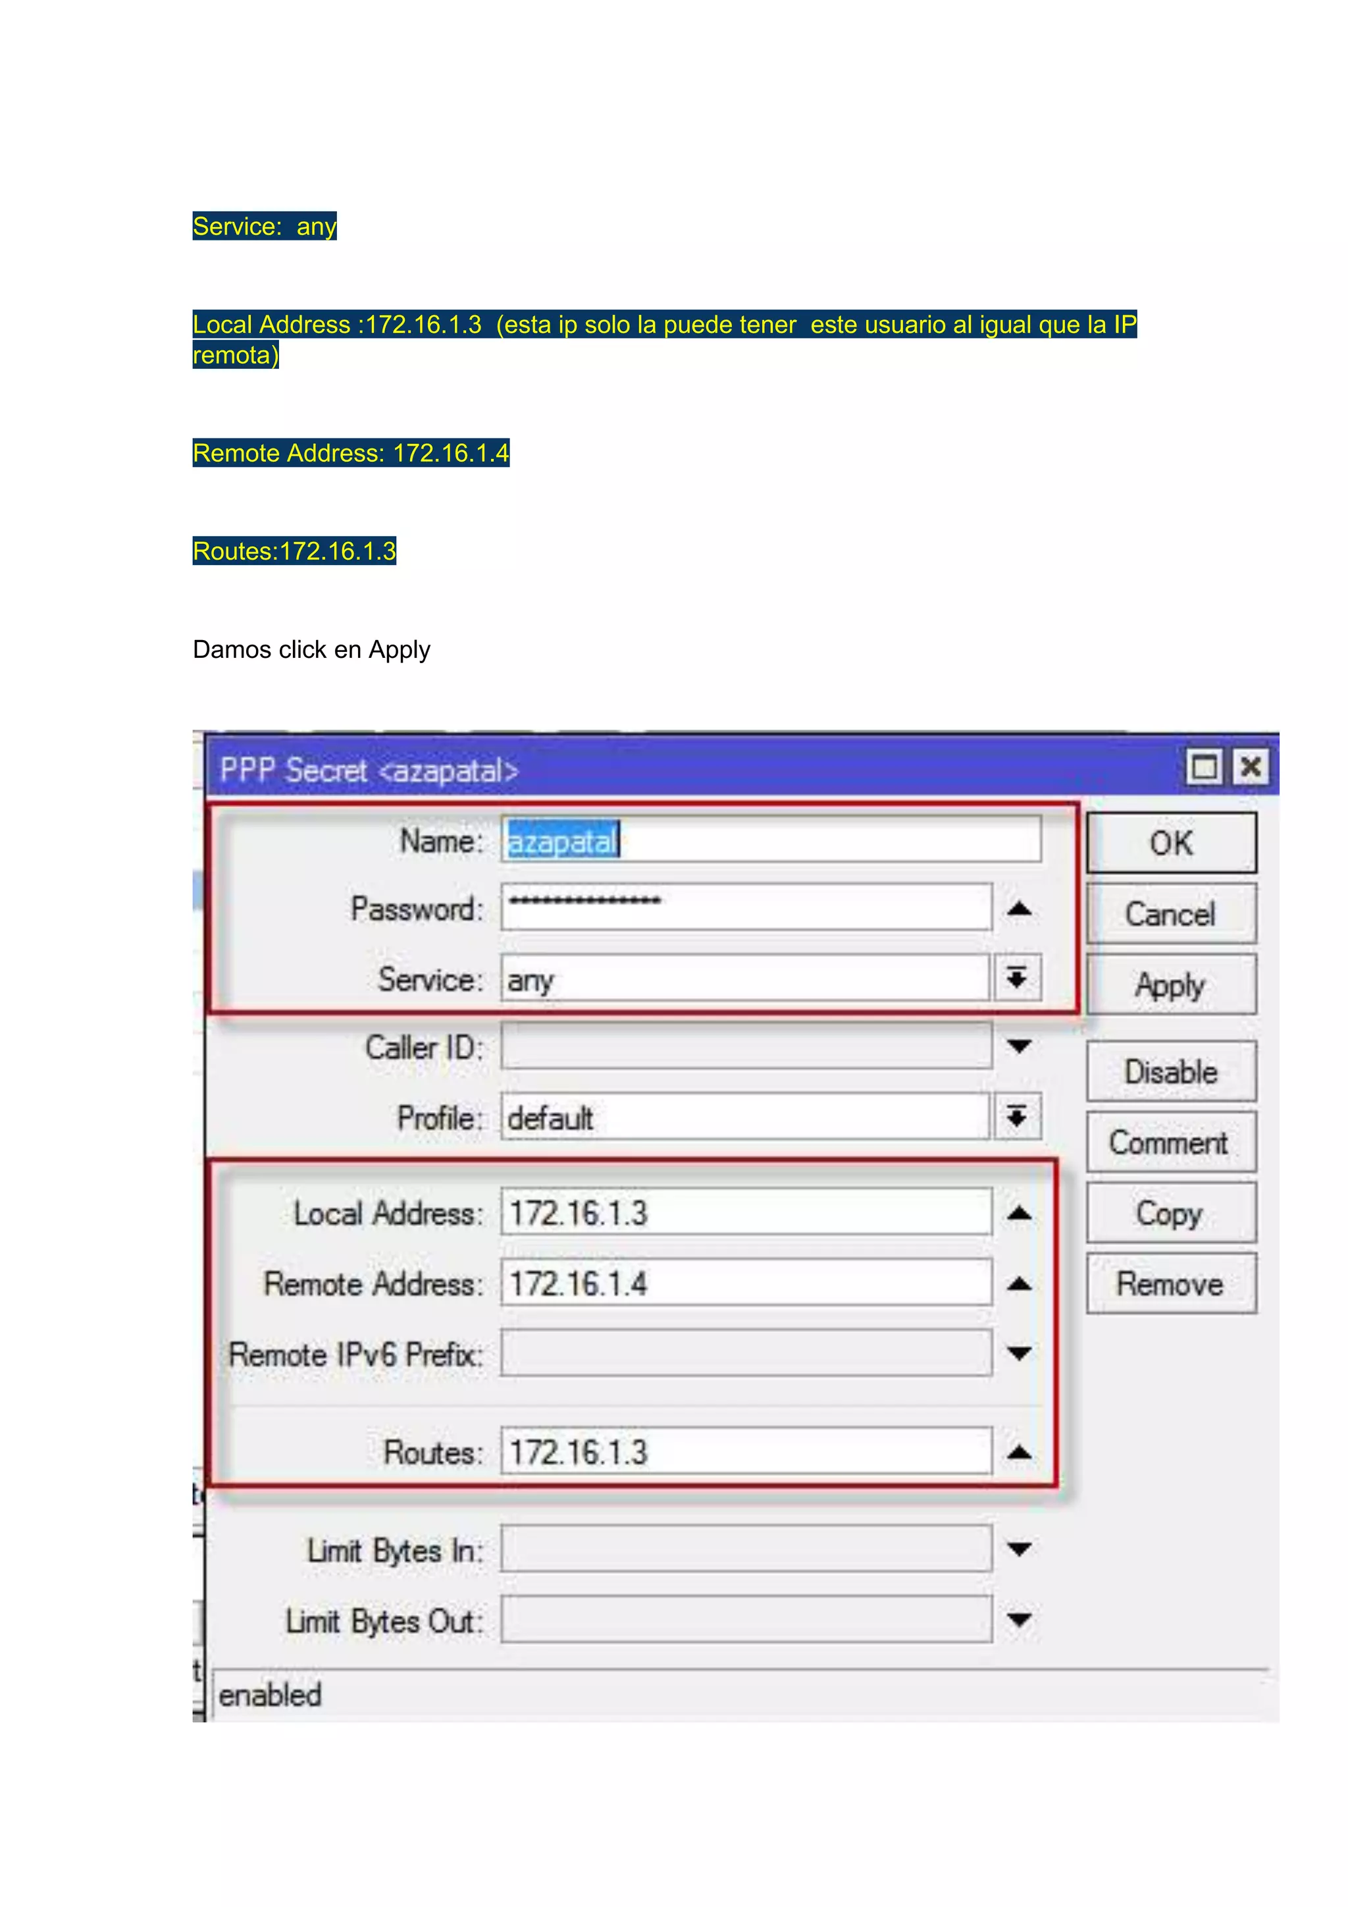Click the Caller ID input field
This screenshot has height=1907, width=1348.
[x=746, y=1046]
